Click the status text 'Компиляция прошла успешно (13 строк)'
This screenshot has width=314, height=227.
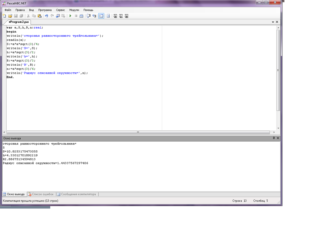tap(30, 201)
